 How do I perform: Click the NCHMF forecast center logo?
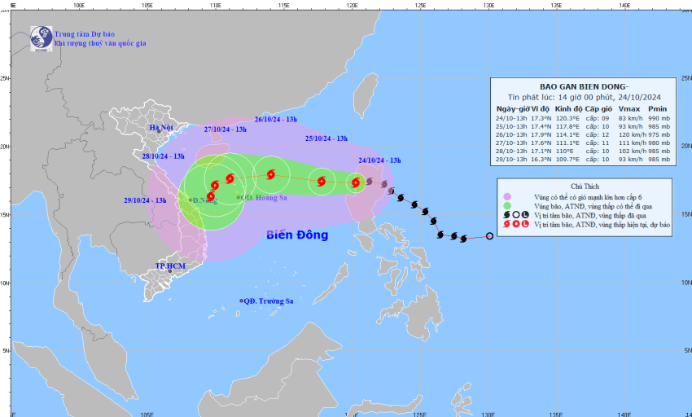pyautogui.click(x=41, y=38)
